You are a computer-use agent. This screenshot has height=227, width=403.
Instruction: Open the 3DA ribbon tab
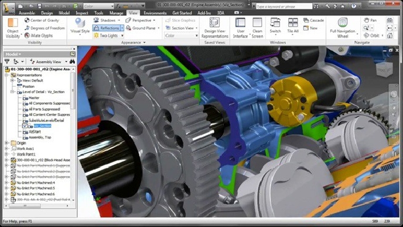(x=220, y=13)
